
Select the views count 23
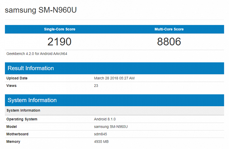[96, 86]
